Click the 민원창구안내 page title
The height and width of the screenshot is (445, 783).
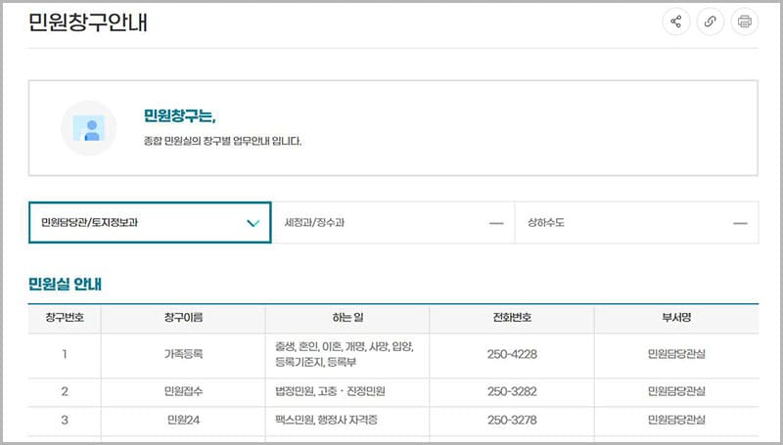[89, 22]
